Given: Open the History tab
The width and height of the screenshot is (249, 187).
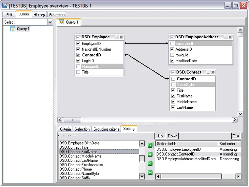Looking at the screenshot, I should pos(39,15).
